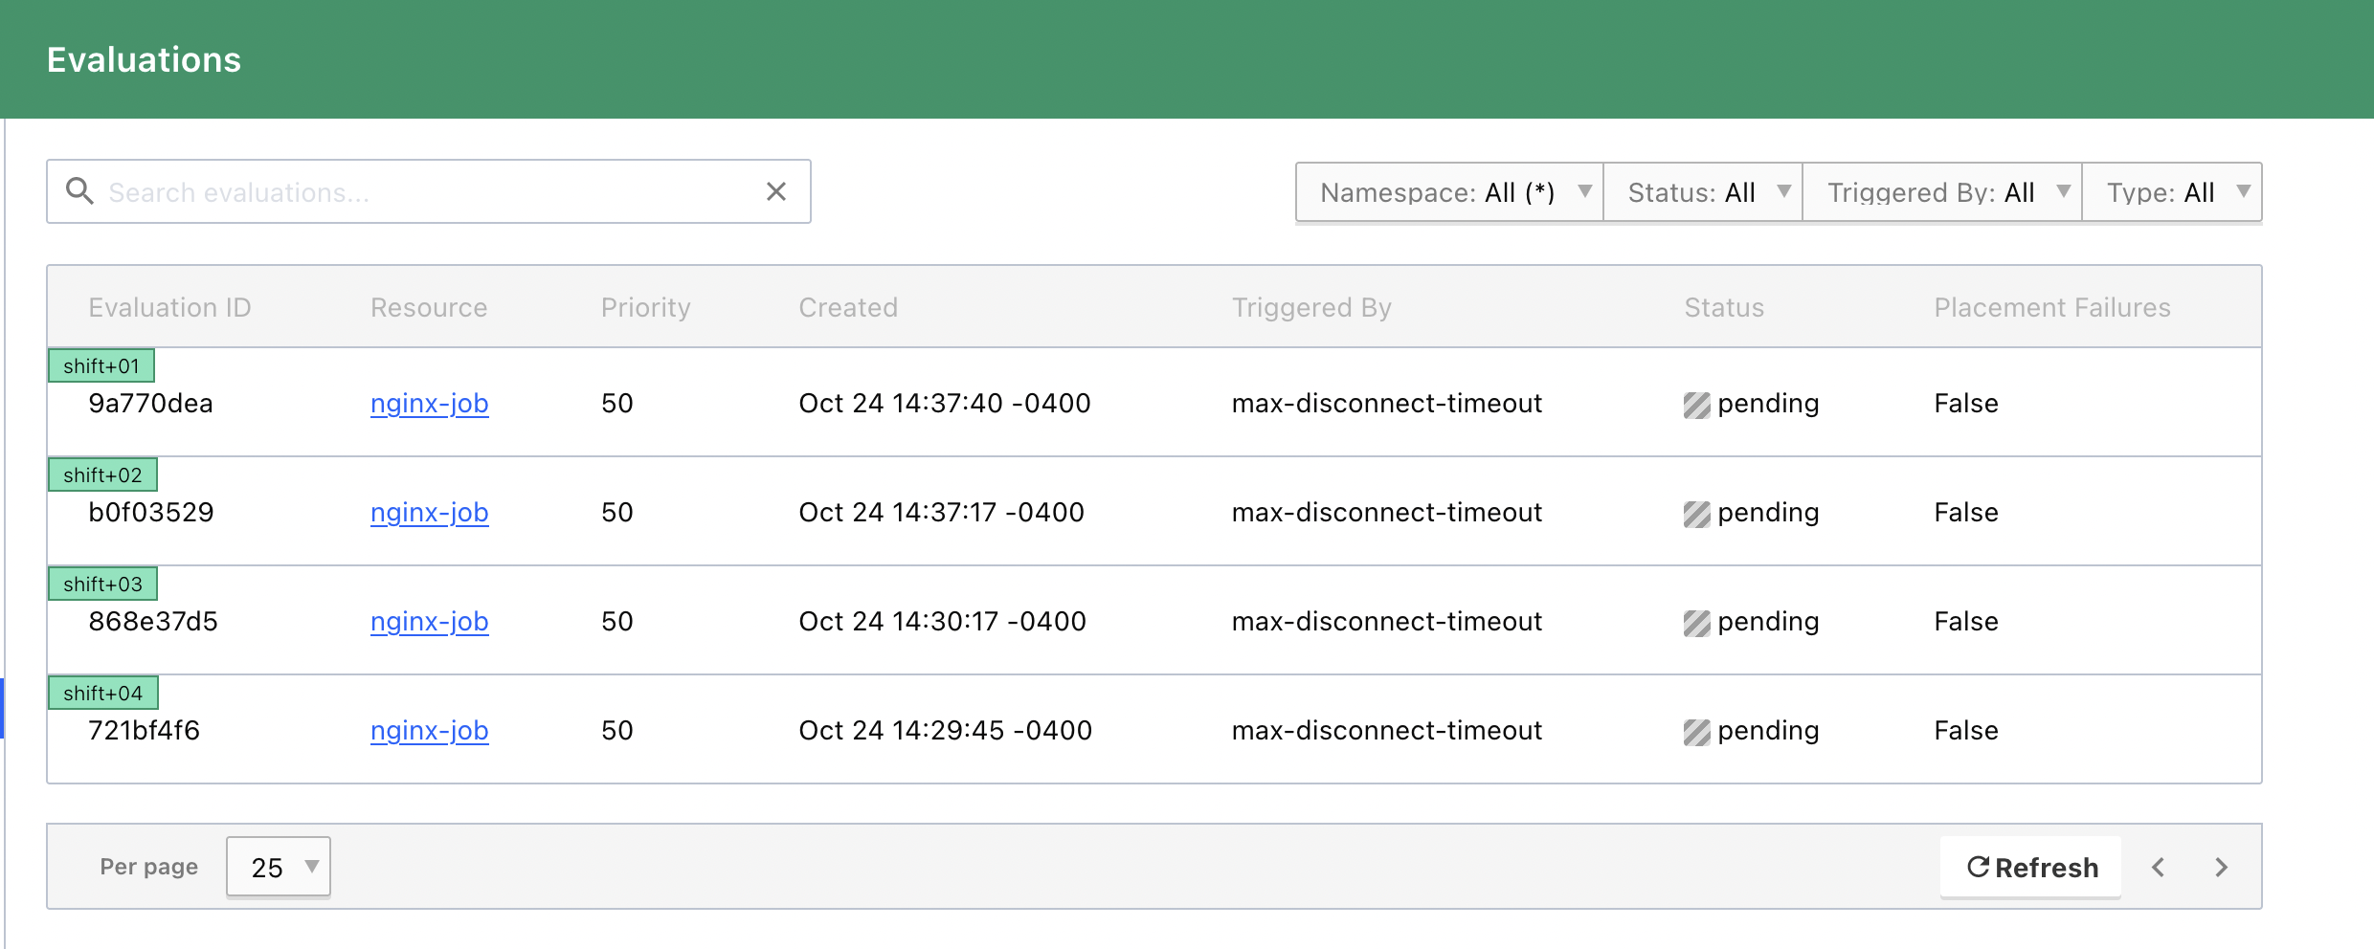Click the refresh arrow icon
Viewport: 2374px width, 949px height.
[x=1979, y=867]
